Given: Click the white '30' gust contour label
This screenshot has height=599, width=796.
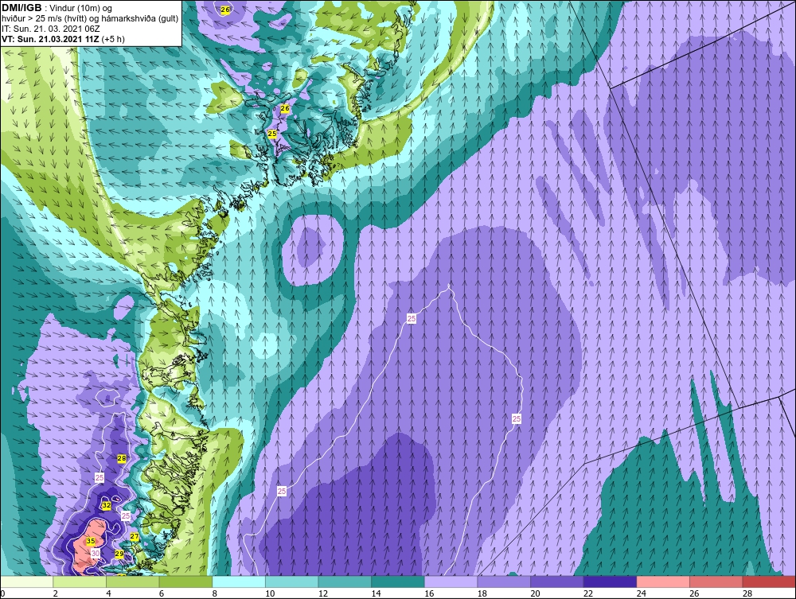Looking at the screenshot, I should pos(95,554).
